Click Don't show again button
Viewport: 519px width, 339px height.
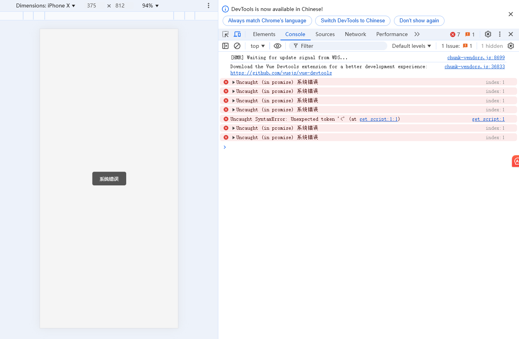click(x=419, y=21)
